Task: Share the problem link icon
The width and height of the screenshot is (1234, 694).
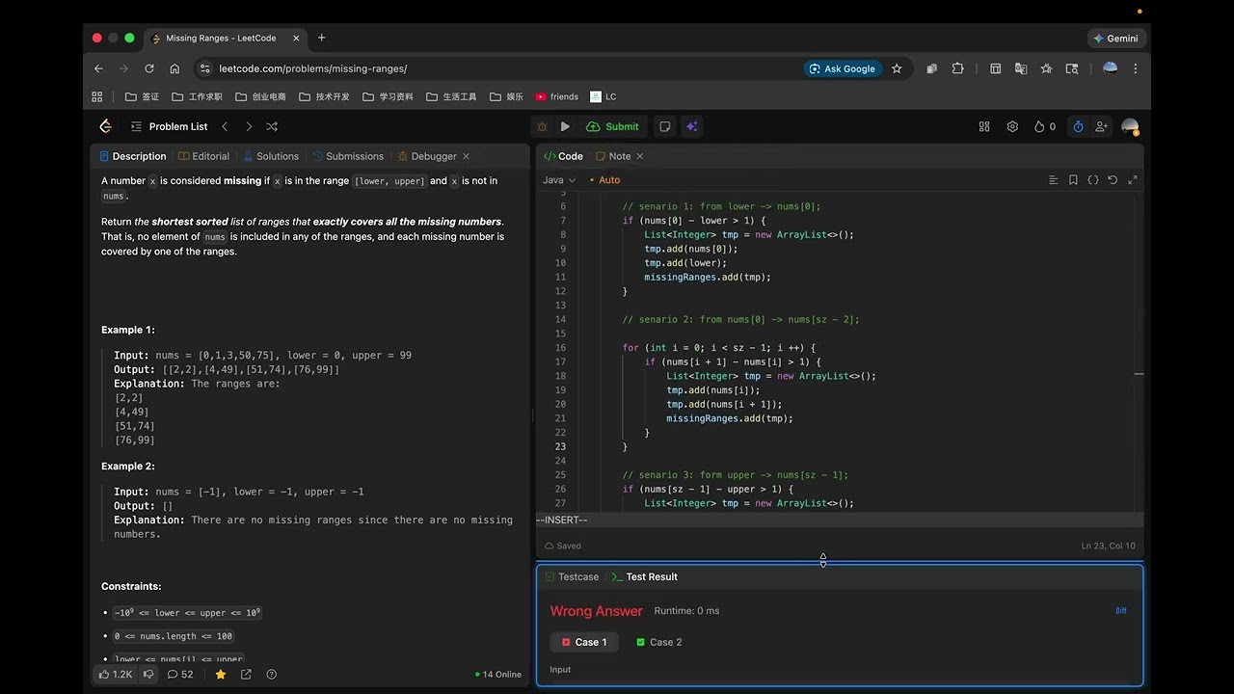Action: click(x=246, y=675)
